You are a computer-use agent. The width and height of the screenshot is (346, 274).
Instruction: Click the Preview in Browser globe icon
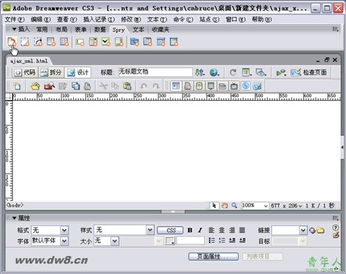pos(215,72)
